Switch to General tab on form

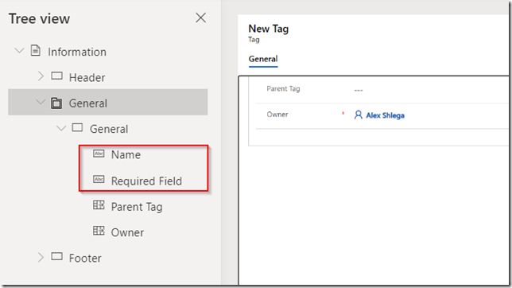[x=263, y=59]
